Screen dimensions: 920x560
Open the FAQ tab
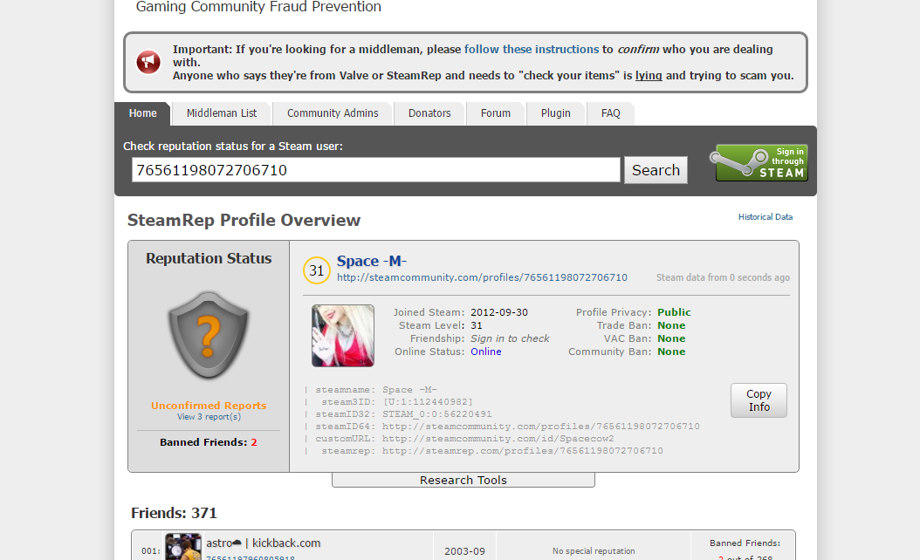coord(611,113)
